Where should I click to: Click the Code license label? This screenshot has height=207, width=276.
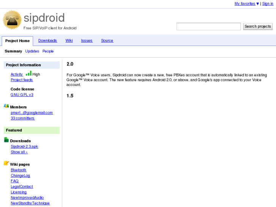22,89
